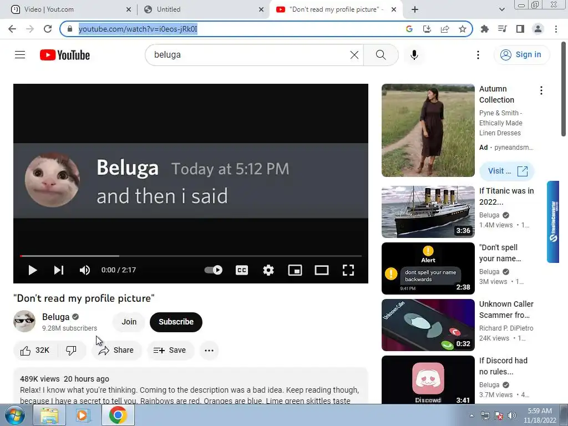Image resolution: width=568 pixels, height=426 pixels.
Task: Click the Sign in button
Action: pos(521,55)
